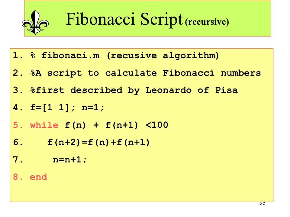Click the 'f(n) + f(n+1)' expression on line 5
The width and height of the screenshot is (290, 217).
click(101, 125)
